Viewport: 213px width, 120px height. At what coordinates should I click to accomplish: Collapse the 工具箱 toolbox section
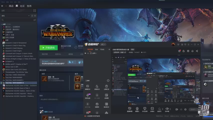(108, 81)
